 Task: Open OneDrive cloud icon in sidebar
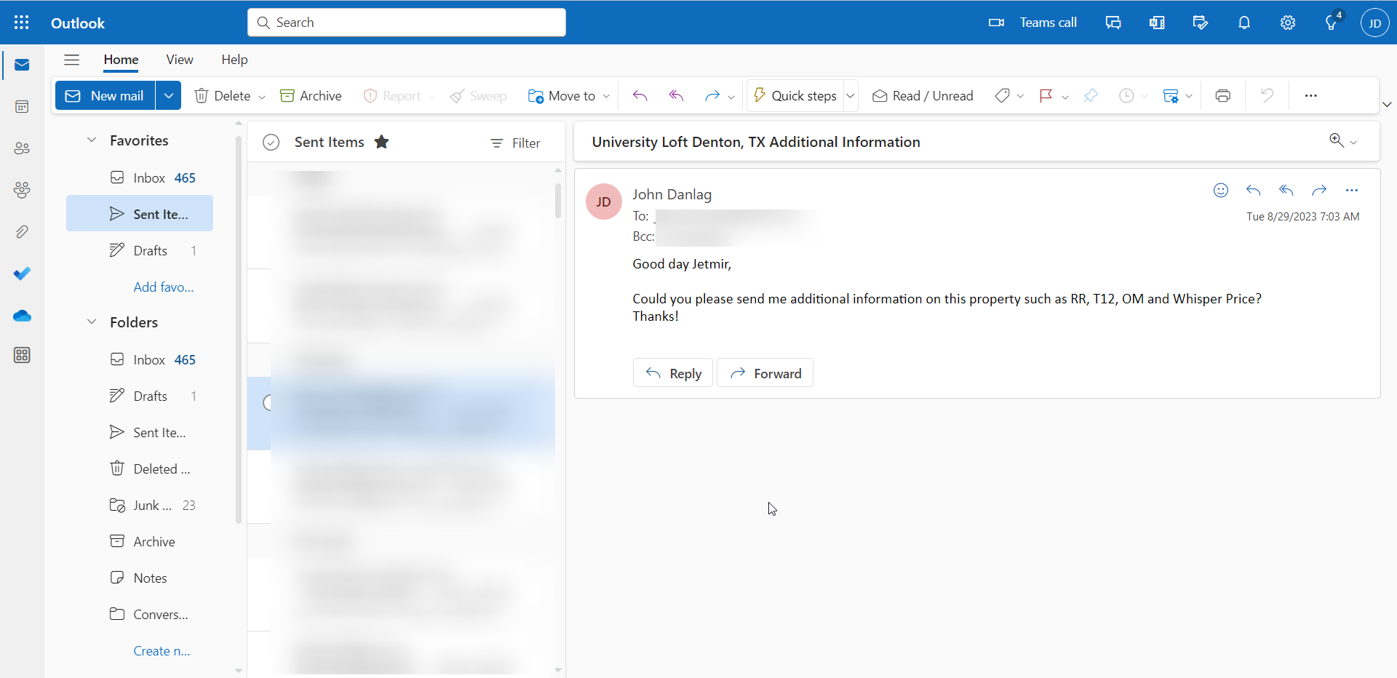(x=22, y=316)
